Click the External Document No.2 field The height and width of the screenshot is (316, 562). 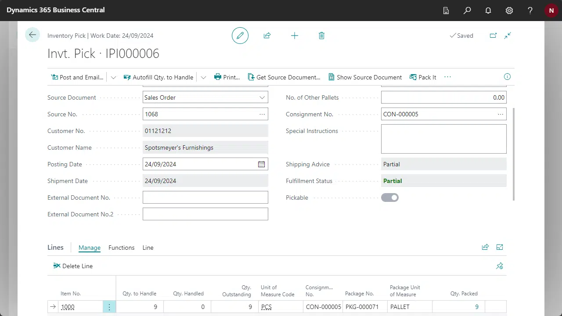(205, 214)
